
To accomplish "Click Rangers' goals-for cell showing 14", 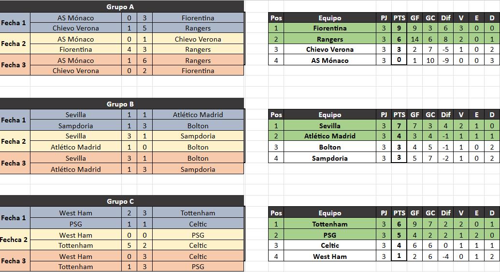I will click(x=414, y=39).
